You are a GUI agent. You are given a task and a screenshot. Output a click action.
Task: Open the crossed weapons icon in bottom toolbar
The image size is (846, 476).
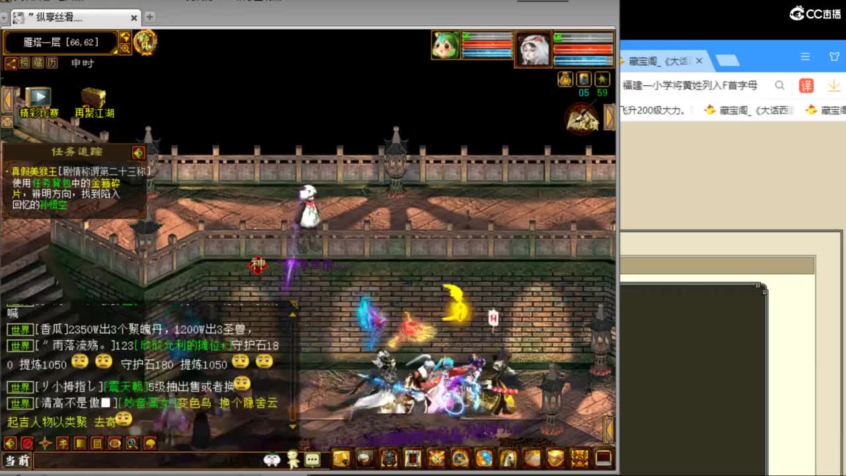click(436, 457)
